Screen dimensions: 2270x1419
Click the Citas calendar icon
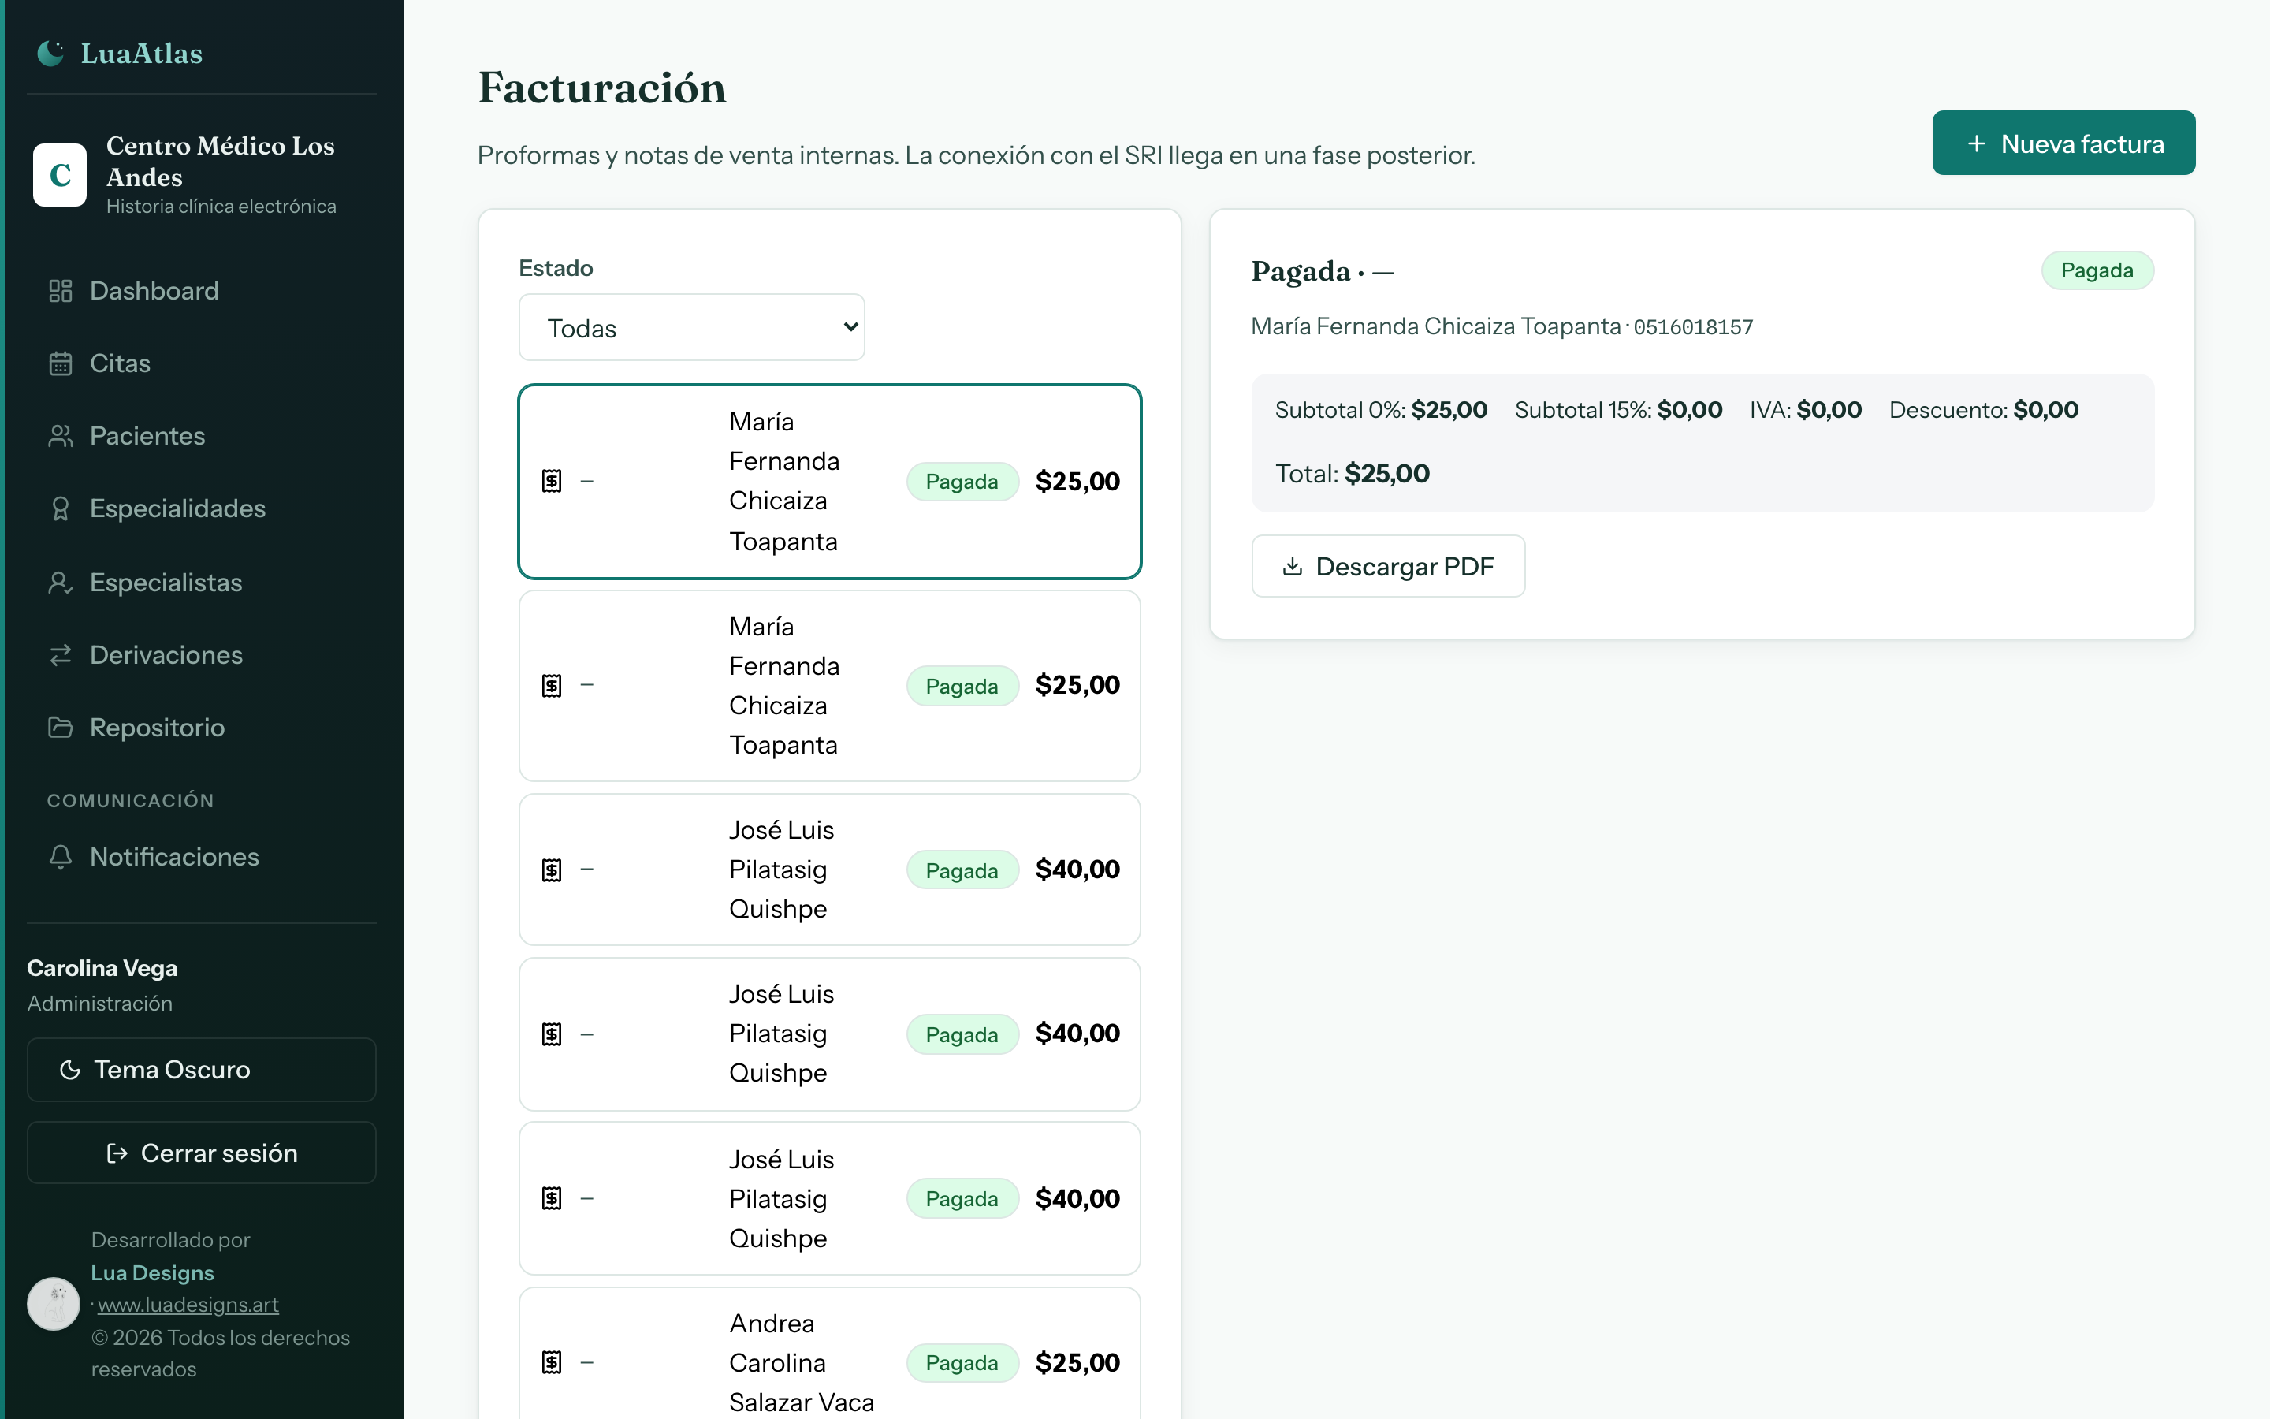tap(61, 363)
